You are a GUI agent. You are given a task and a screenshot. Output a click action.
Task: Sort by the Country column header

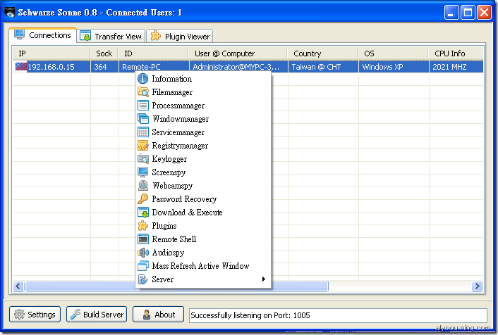pos(307,53)
